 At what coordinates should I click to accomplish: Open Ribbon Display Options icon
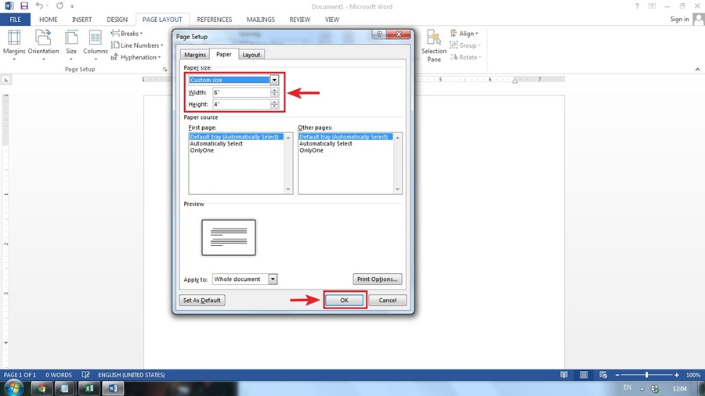652,6
